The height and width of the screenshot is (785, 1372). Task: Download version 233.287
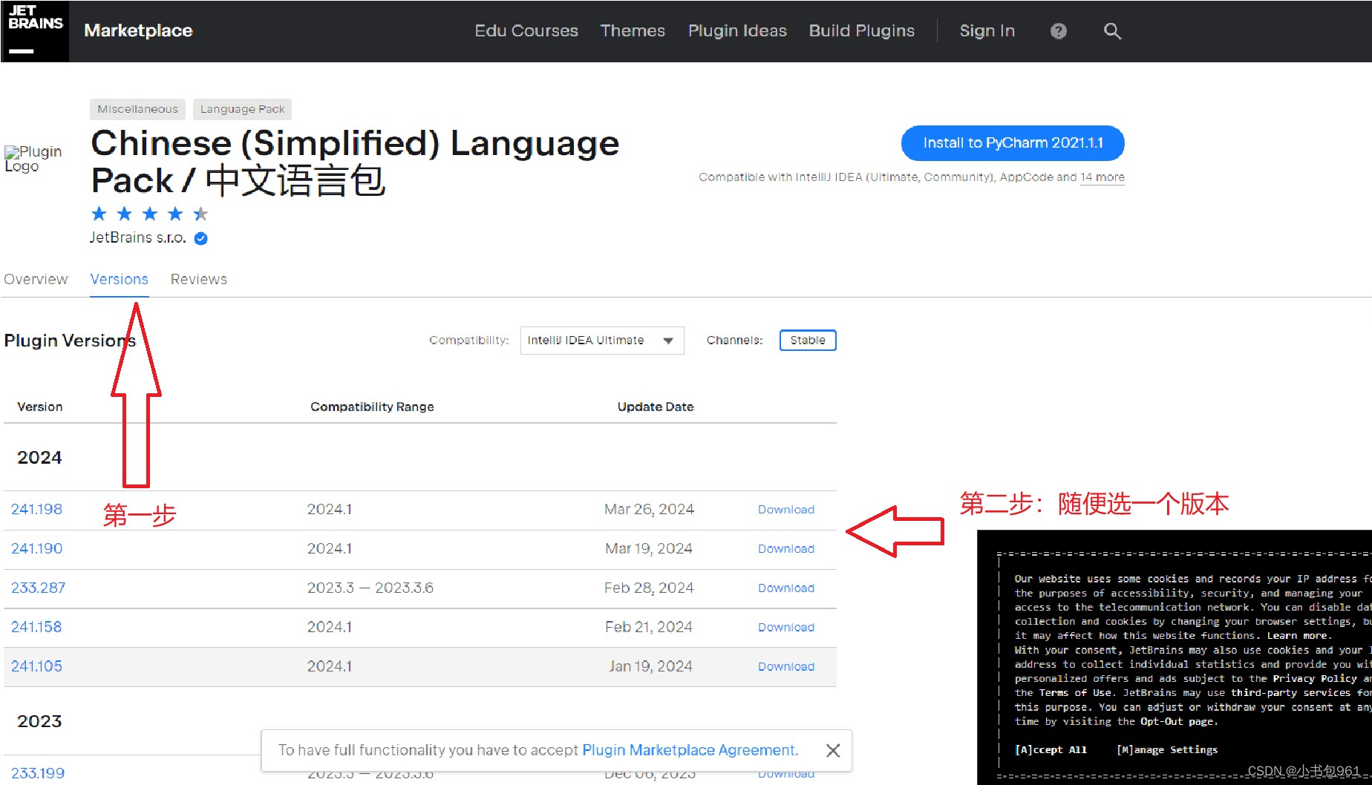[786, 588]
